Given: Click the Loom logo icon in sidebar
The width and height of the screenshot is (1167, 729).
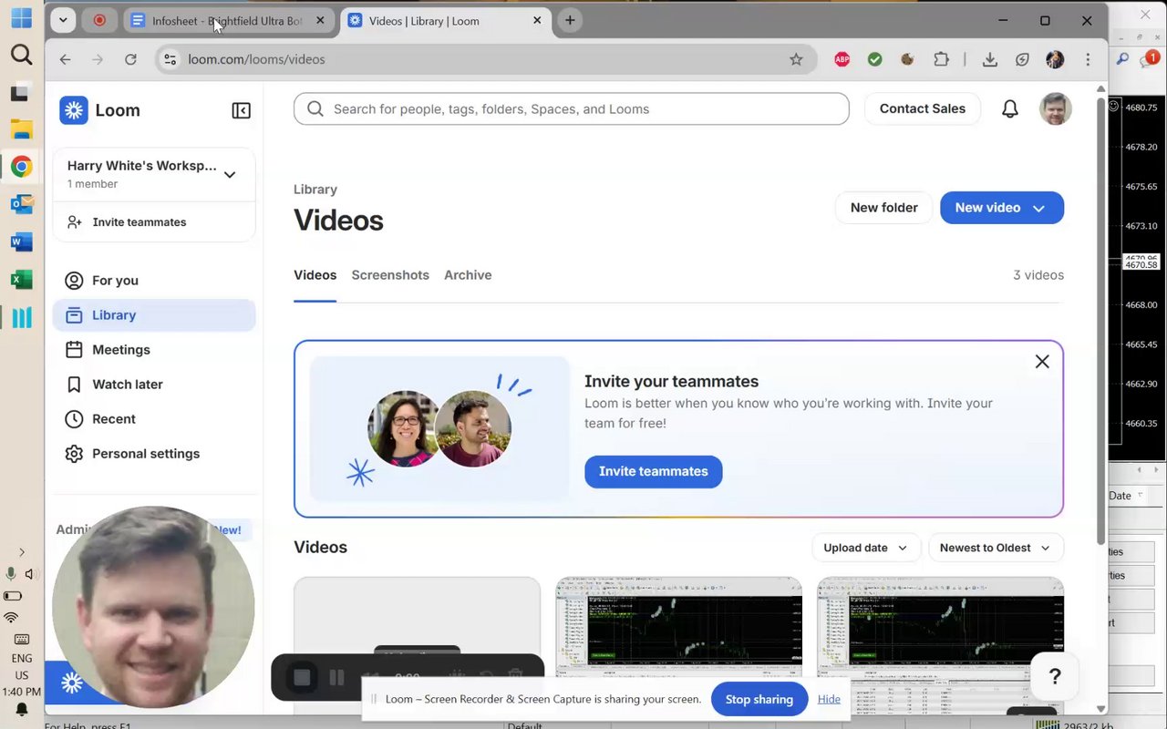Looking at the screenshot, I should click(74, 110).
